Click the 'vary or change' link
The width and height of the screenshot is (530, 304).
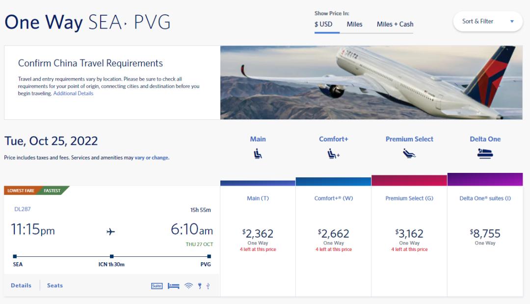coord(152,158)
